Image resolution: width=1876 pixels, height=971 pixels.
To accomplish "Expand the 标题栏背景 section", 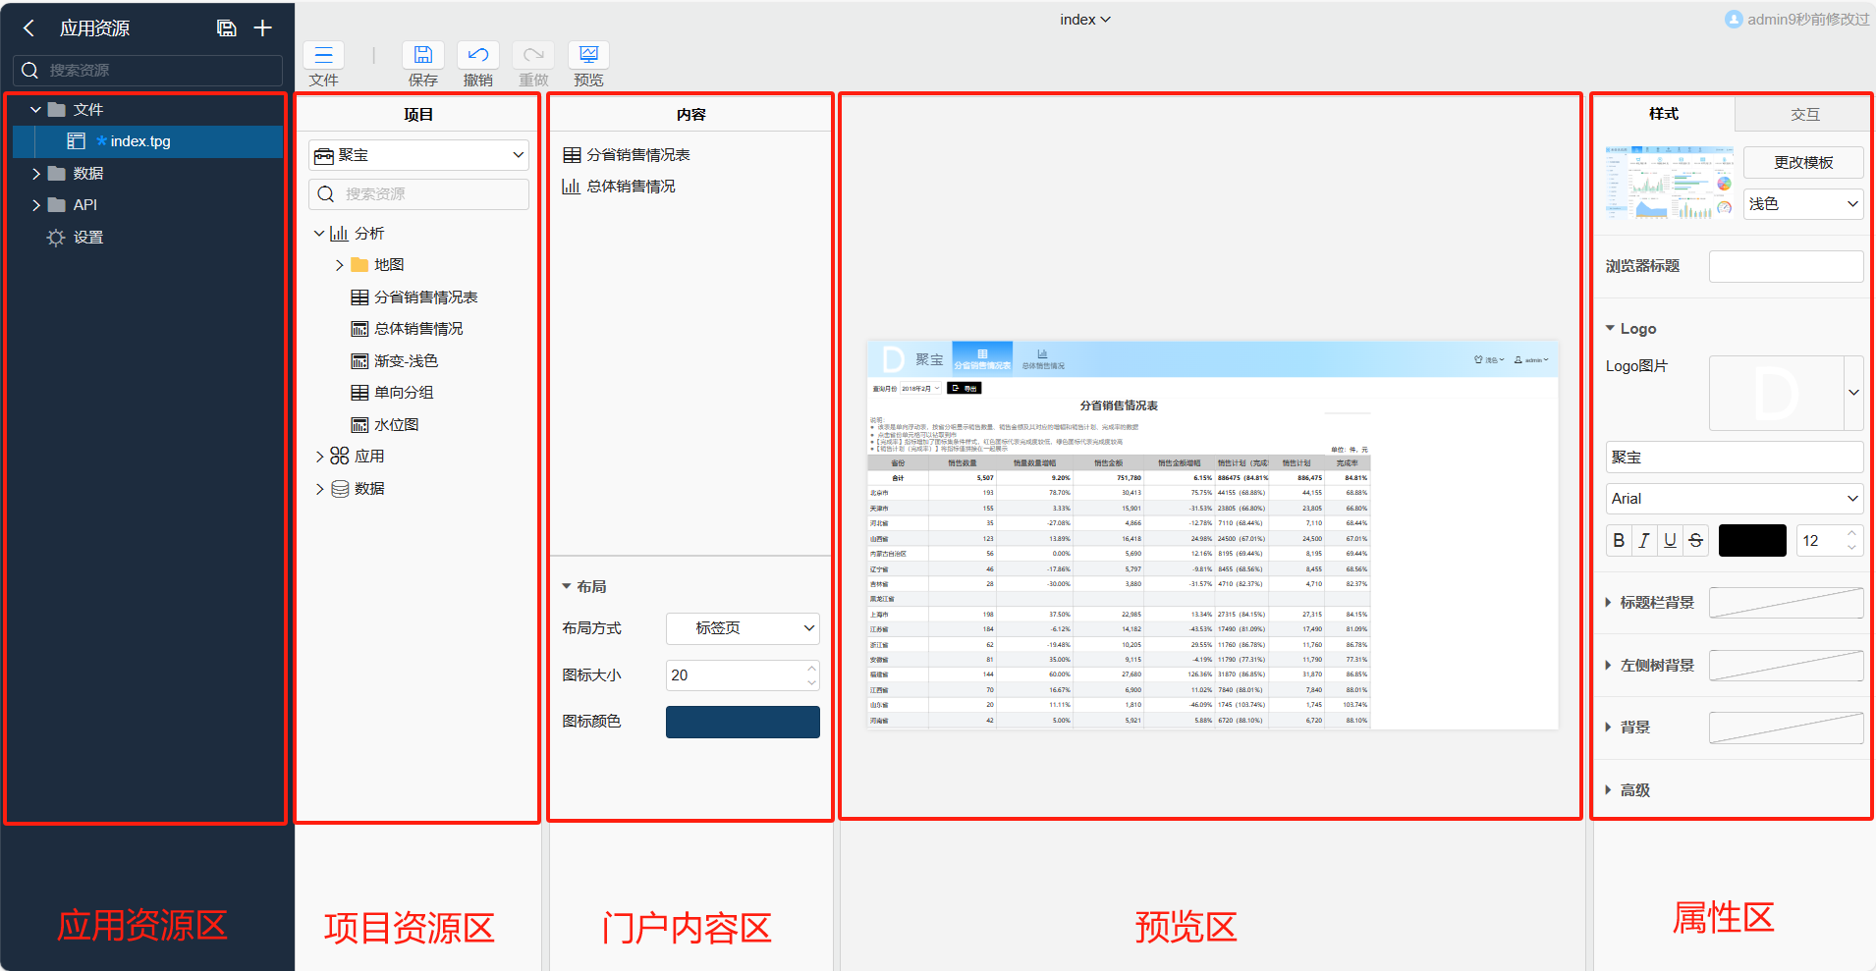I will [1609, 603].
